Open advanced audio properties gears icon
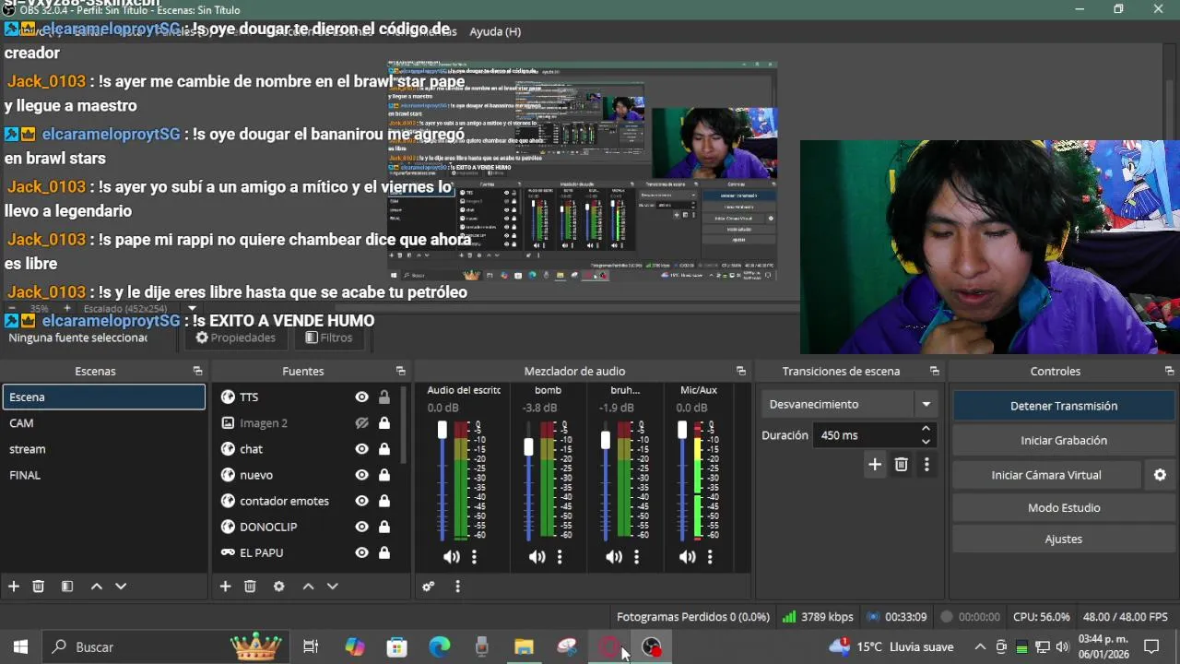Viewport: 1180px width, 664px height. tap(429, 587)
